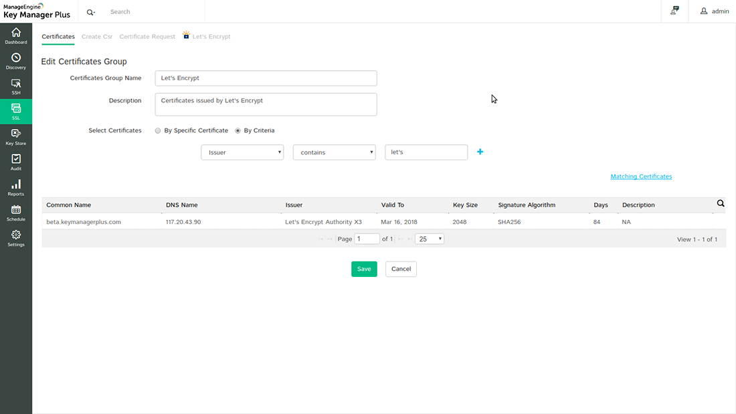Add another criteria with plus icon
This screenshot has height=414, width=736.
tap(480, 152)
